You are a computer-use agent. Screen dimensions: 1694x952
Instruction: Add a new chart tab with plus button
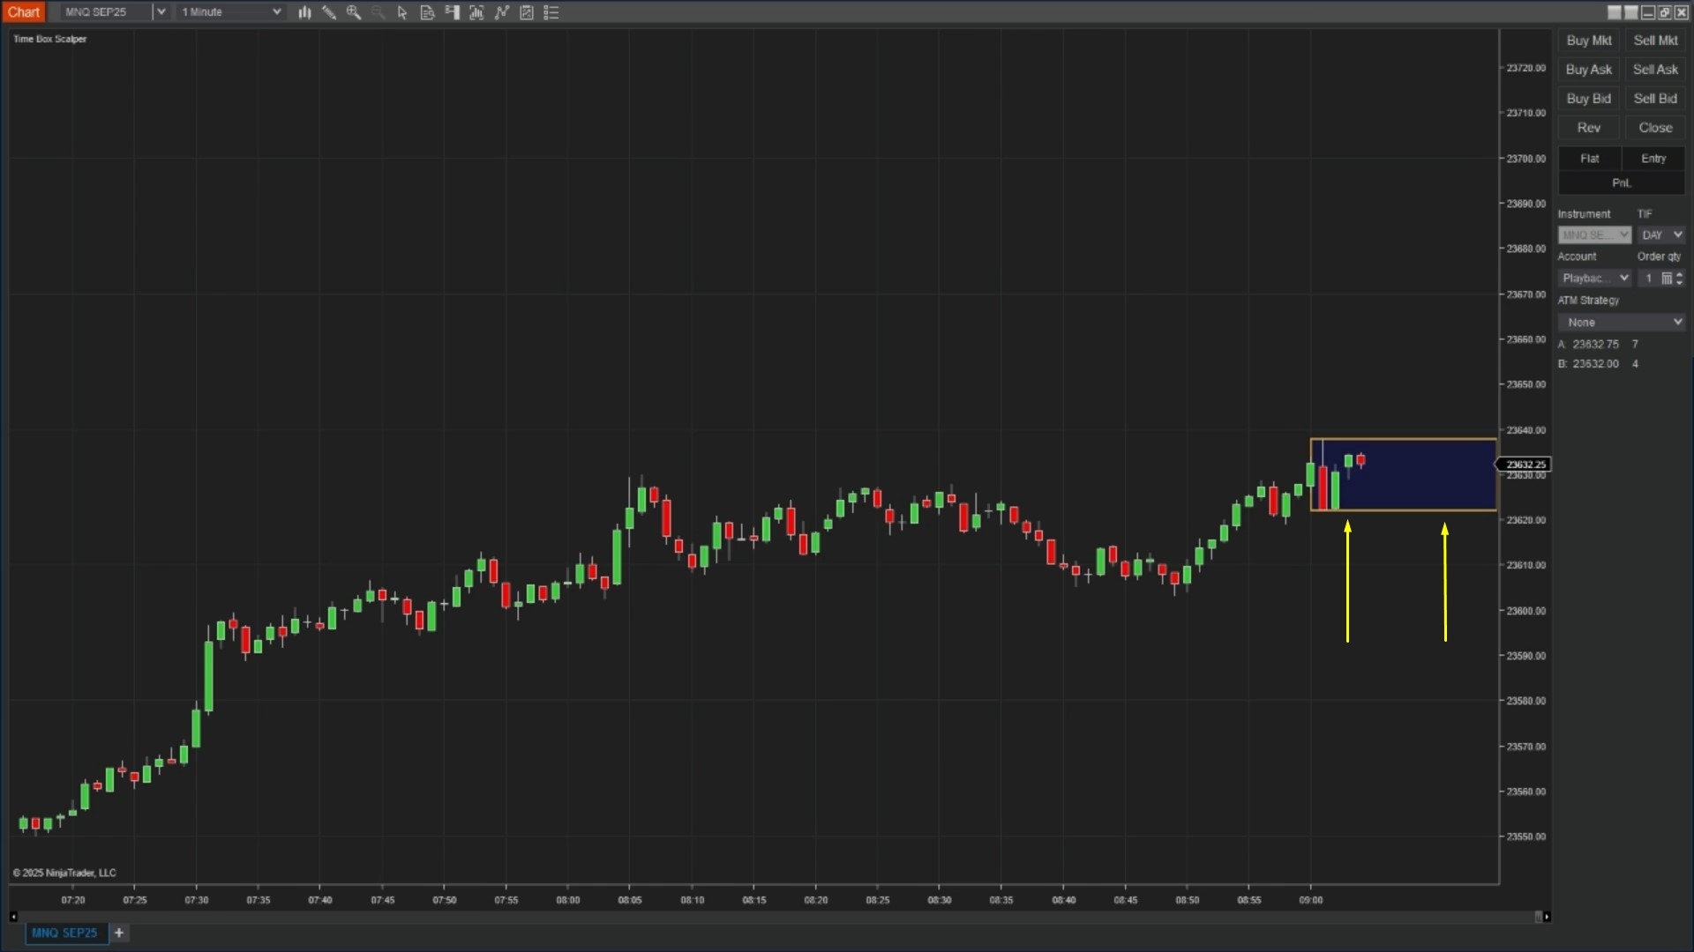click(x=119, y=933)
